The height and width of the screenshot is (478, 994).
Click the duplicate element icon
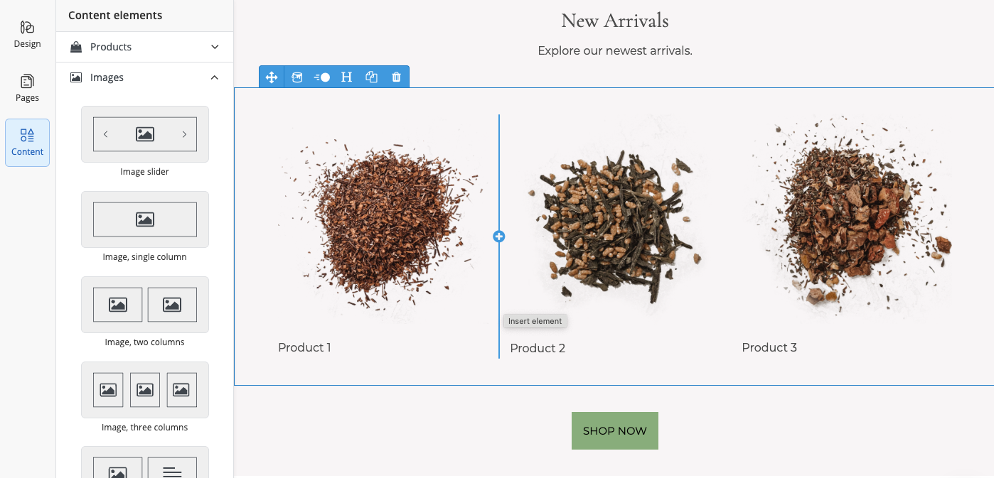click(371, 77)
